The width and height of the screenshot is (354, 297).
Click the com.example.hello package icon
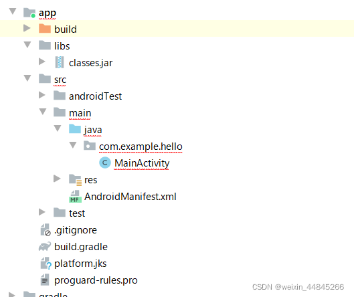pyautogui.click(x=90, y=146)
